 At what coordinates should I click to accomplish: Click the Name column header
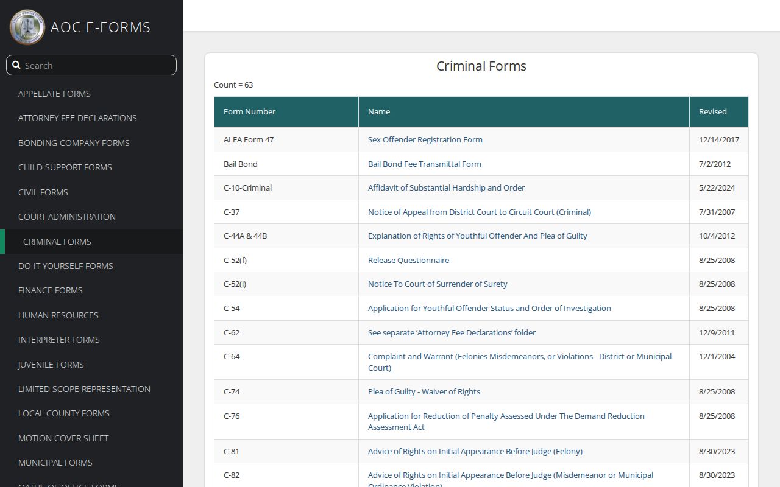[x=524, y=112]
